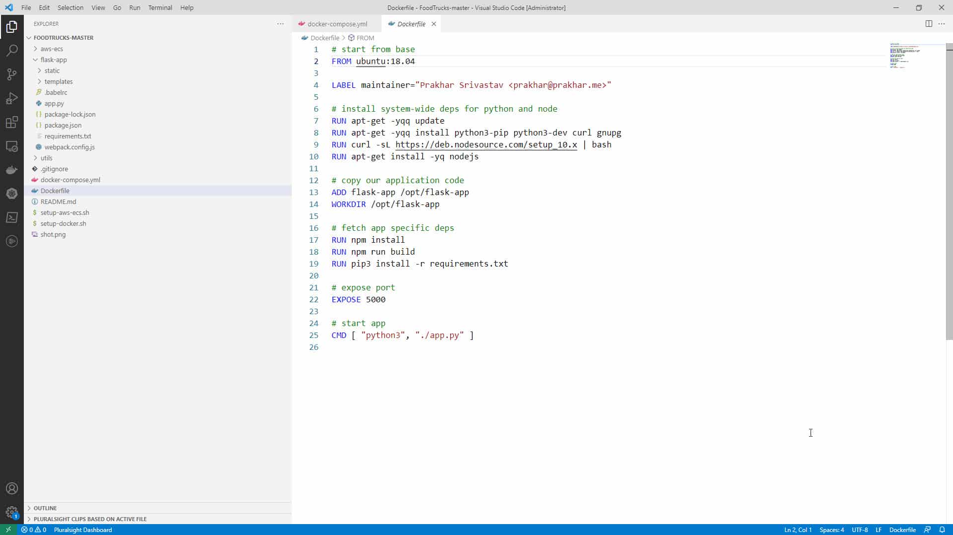
Task: Click the Pluralsight Dashboard status bar item
Action: (x=83, y=530)
